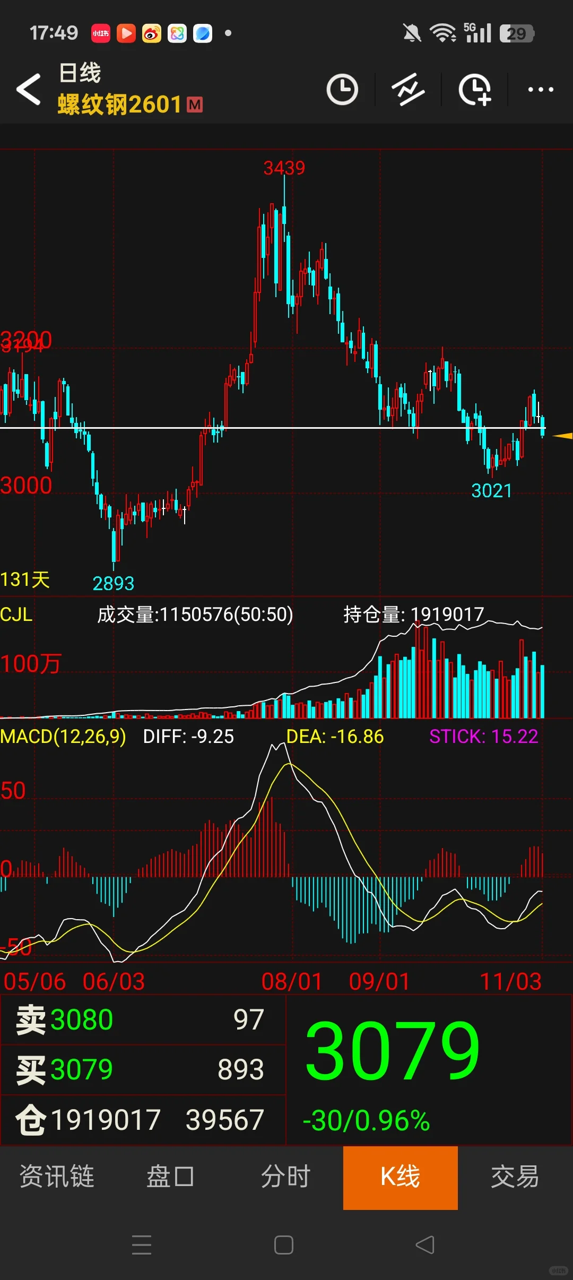Open the clock period selector icon
The width and height of the screenshot is (573, 1280).
coord(342,89)
